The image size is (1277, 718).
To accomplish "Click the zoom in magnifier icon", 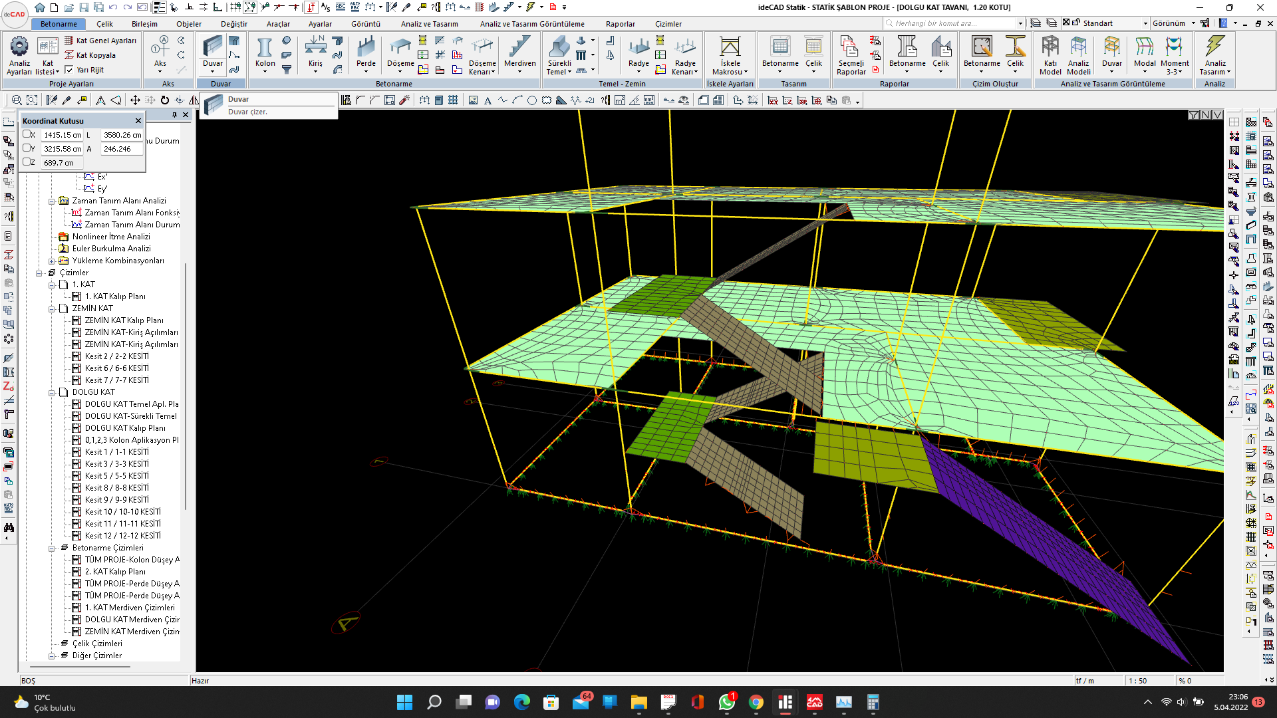I will pyautogui.click(x=17, y=100).
